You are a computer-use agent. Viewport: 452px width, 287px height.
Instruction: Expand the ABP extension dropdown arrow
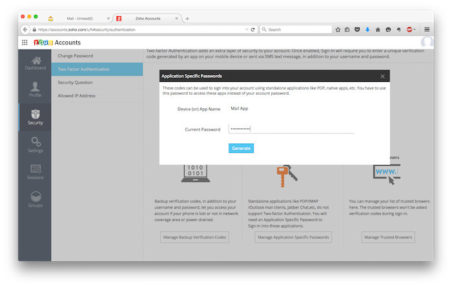pyautogui.click(x=415, y=30)
